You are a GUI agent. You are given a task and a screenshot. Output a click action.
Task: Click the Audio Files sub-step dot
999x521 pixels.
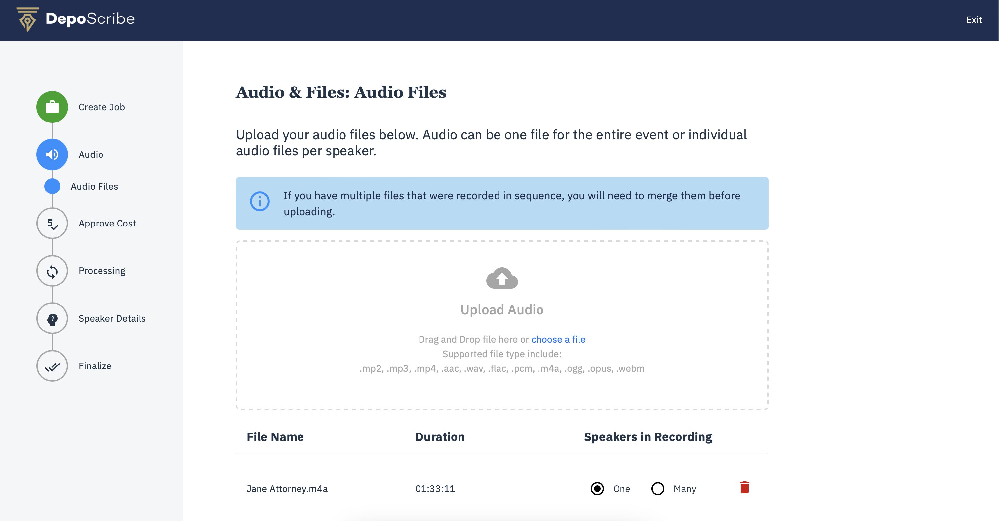point(52,186)
